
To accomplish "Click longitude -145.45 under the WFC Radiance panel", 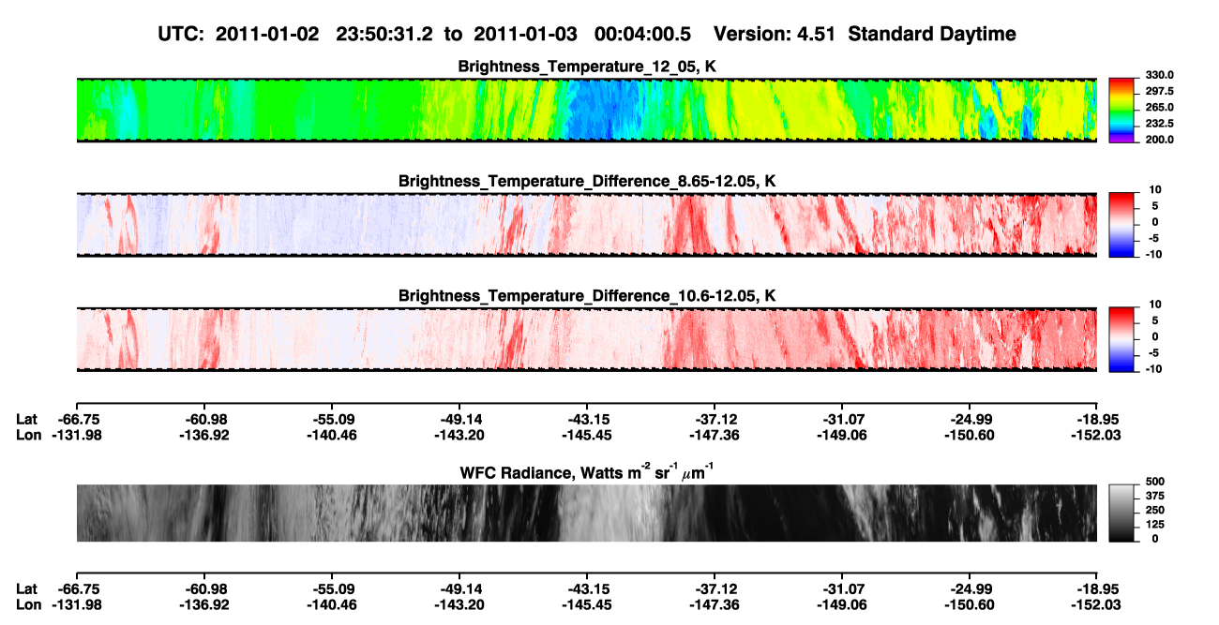I will pos(587,604).
